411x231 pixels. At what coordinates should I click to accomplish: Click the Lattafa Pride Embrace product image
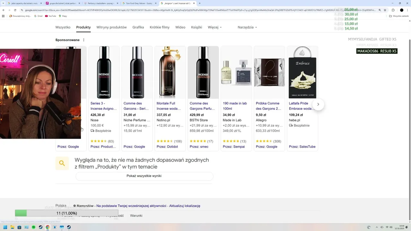pyautogui.click(x=302, y=73)
